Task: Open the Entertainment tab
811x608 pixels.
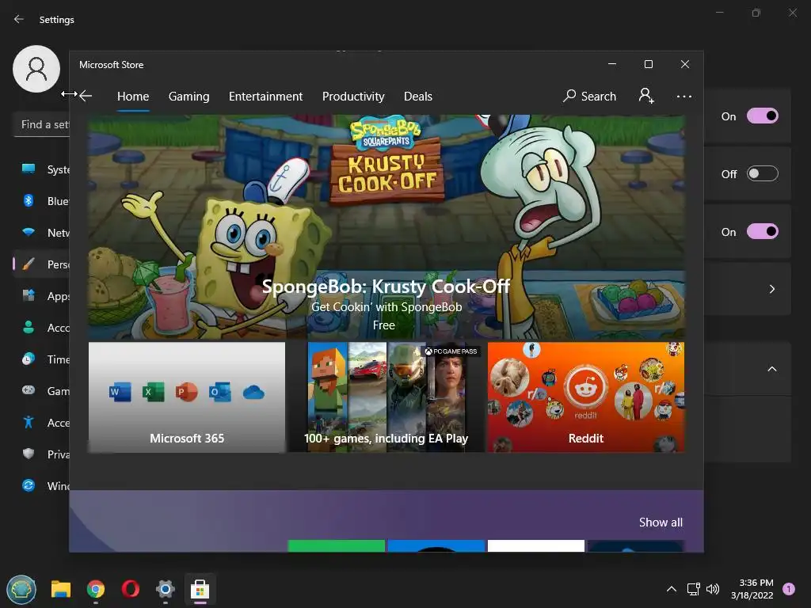Action: pyautogui.click(x=265, y=96)
